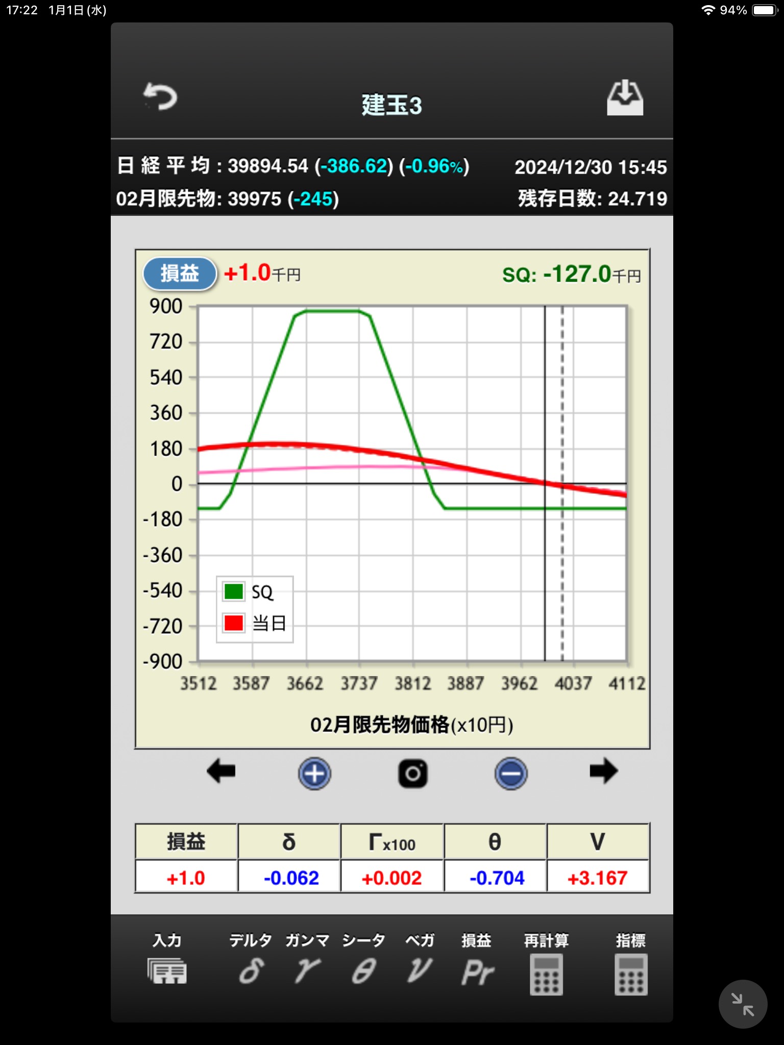
Task: Tap the download-to-tray icon in header
Action: pyautogui.click(x=625, y=98)
